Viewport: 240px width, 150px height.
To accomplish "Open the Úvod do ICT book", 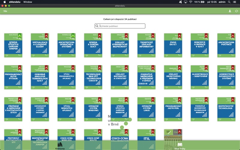I will click(x=173, y=45).
